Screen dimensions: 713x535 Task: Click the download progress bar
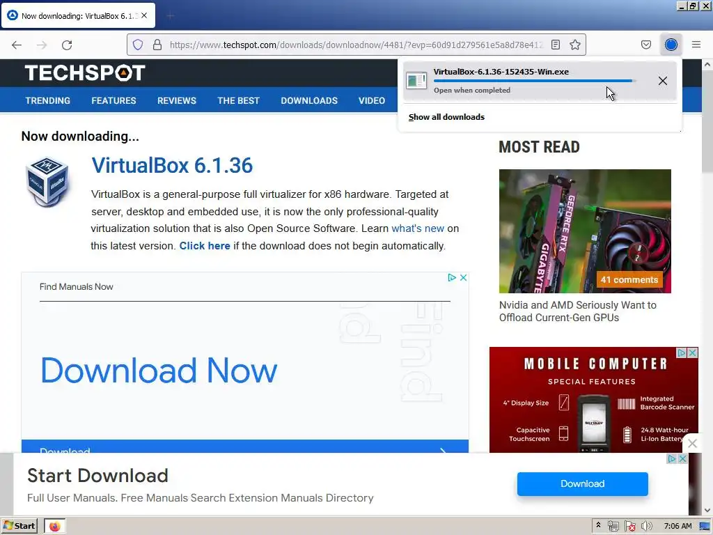535,81
